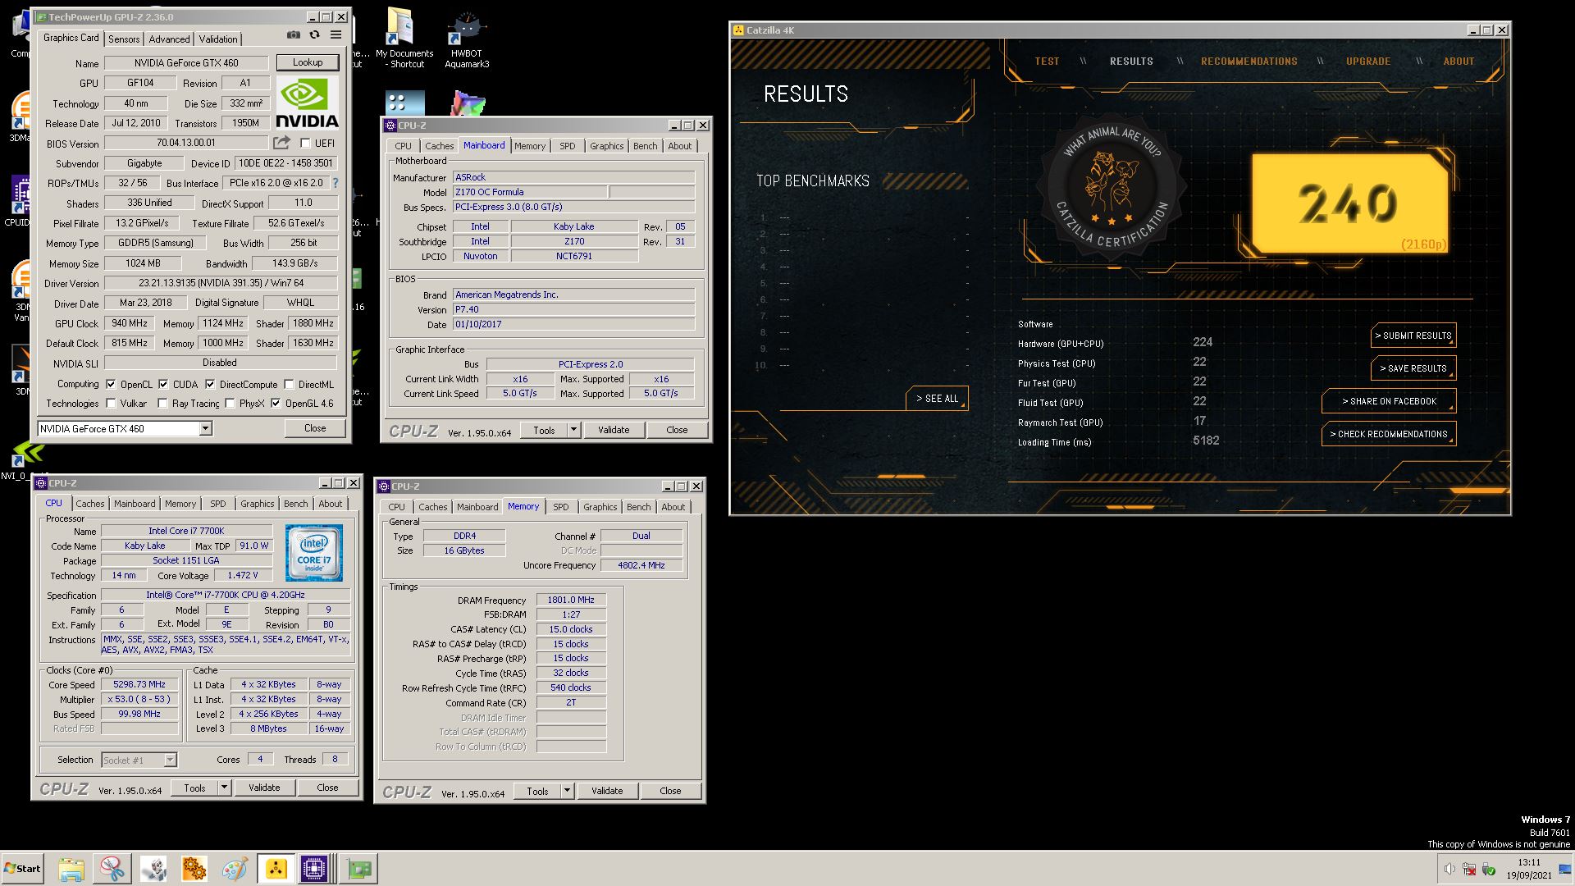Screen dimensions: 1575x886
Task: Click Catzilla certification badge
Action: [x=1112, y=190]
